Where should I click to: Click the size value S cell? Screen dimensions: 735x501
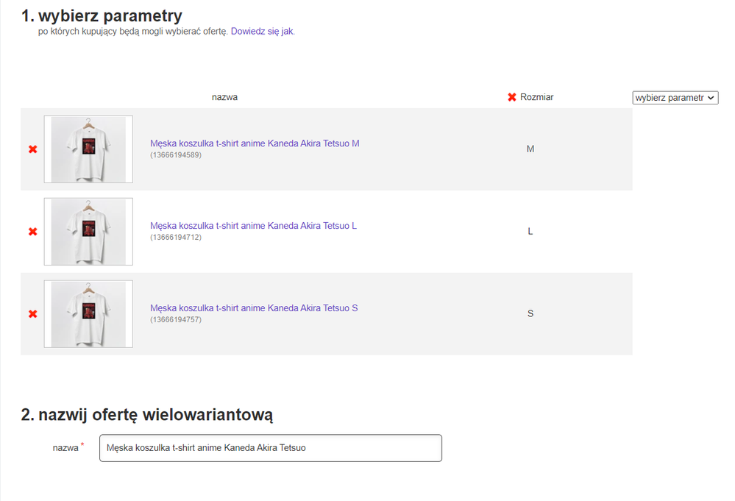coord(530,314)
